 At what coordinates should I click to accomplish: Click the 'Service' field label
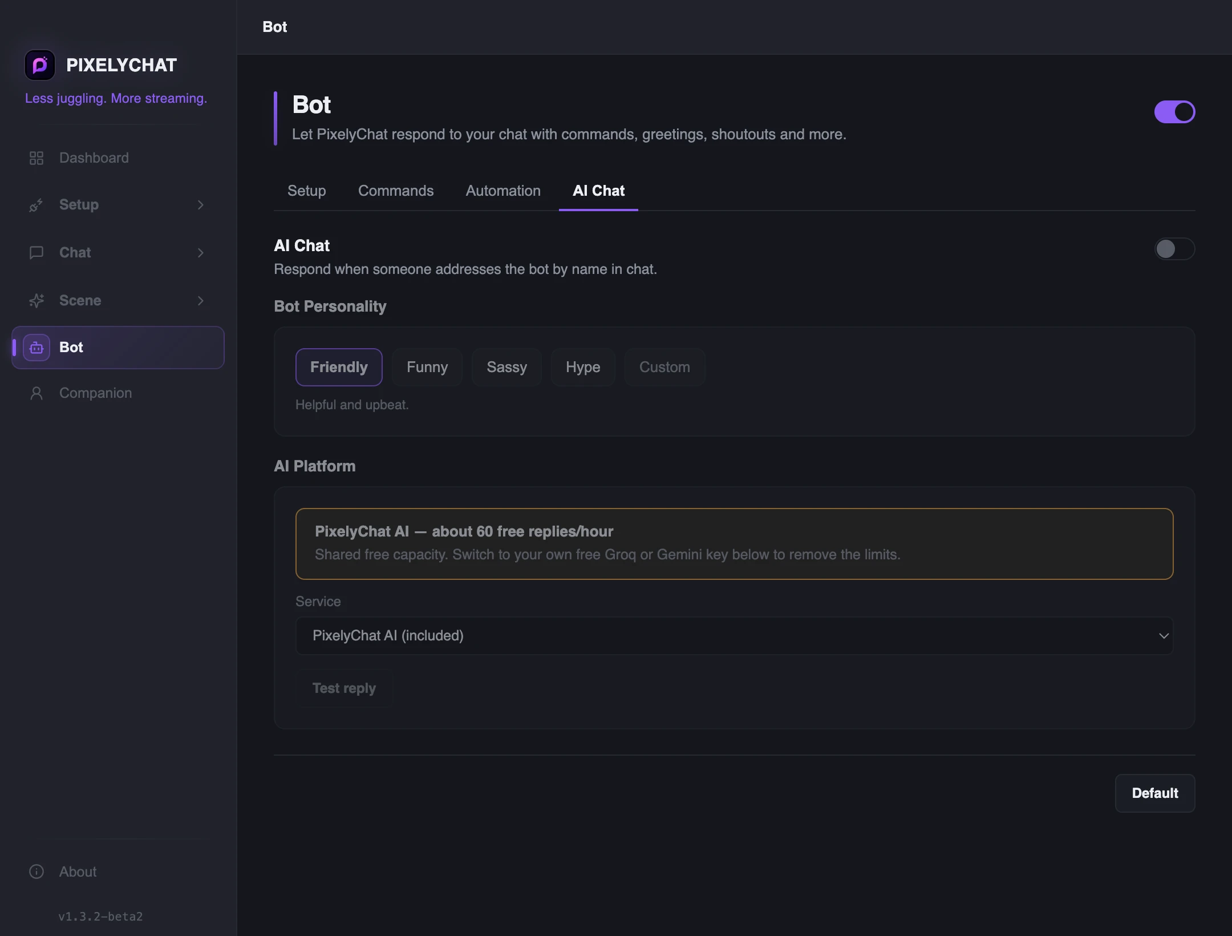[318, 602]
